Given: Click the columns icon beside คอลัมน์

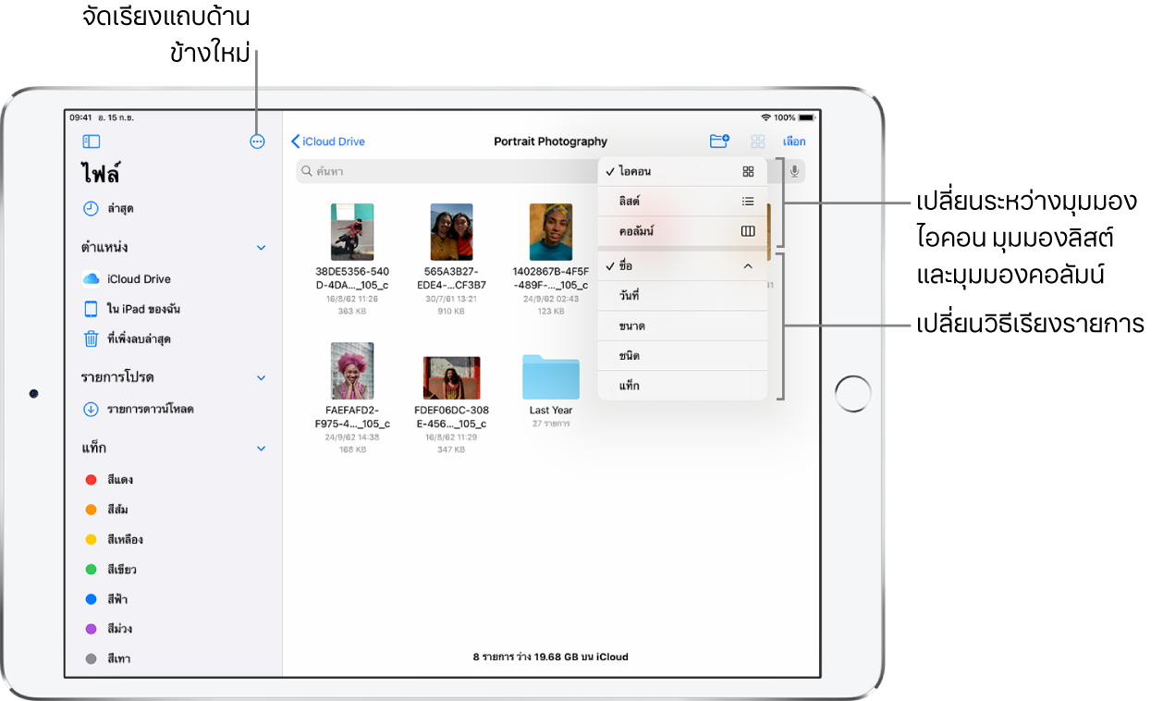Looking at the screenshot, I should pos(748,231).
